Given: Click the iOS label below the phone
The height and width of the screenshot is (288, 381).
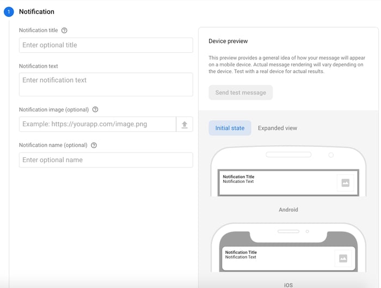Looking at the screenshot, I should coord(288,285).
